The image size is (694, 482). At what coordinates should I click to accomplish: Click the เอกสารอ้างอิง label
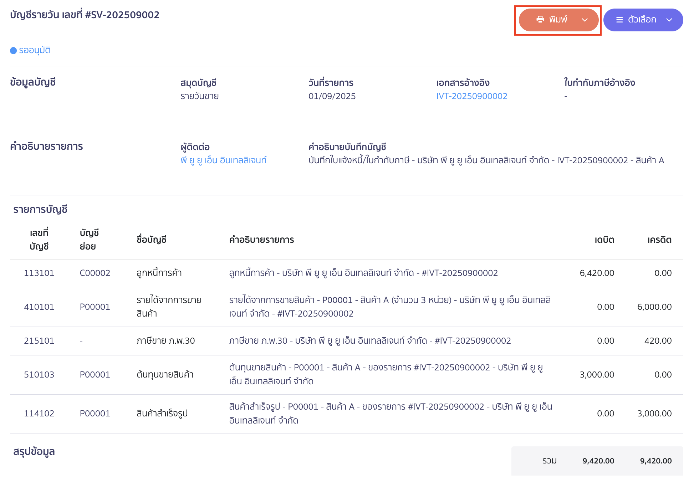pyautogui.click(x=463, y=83)
